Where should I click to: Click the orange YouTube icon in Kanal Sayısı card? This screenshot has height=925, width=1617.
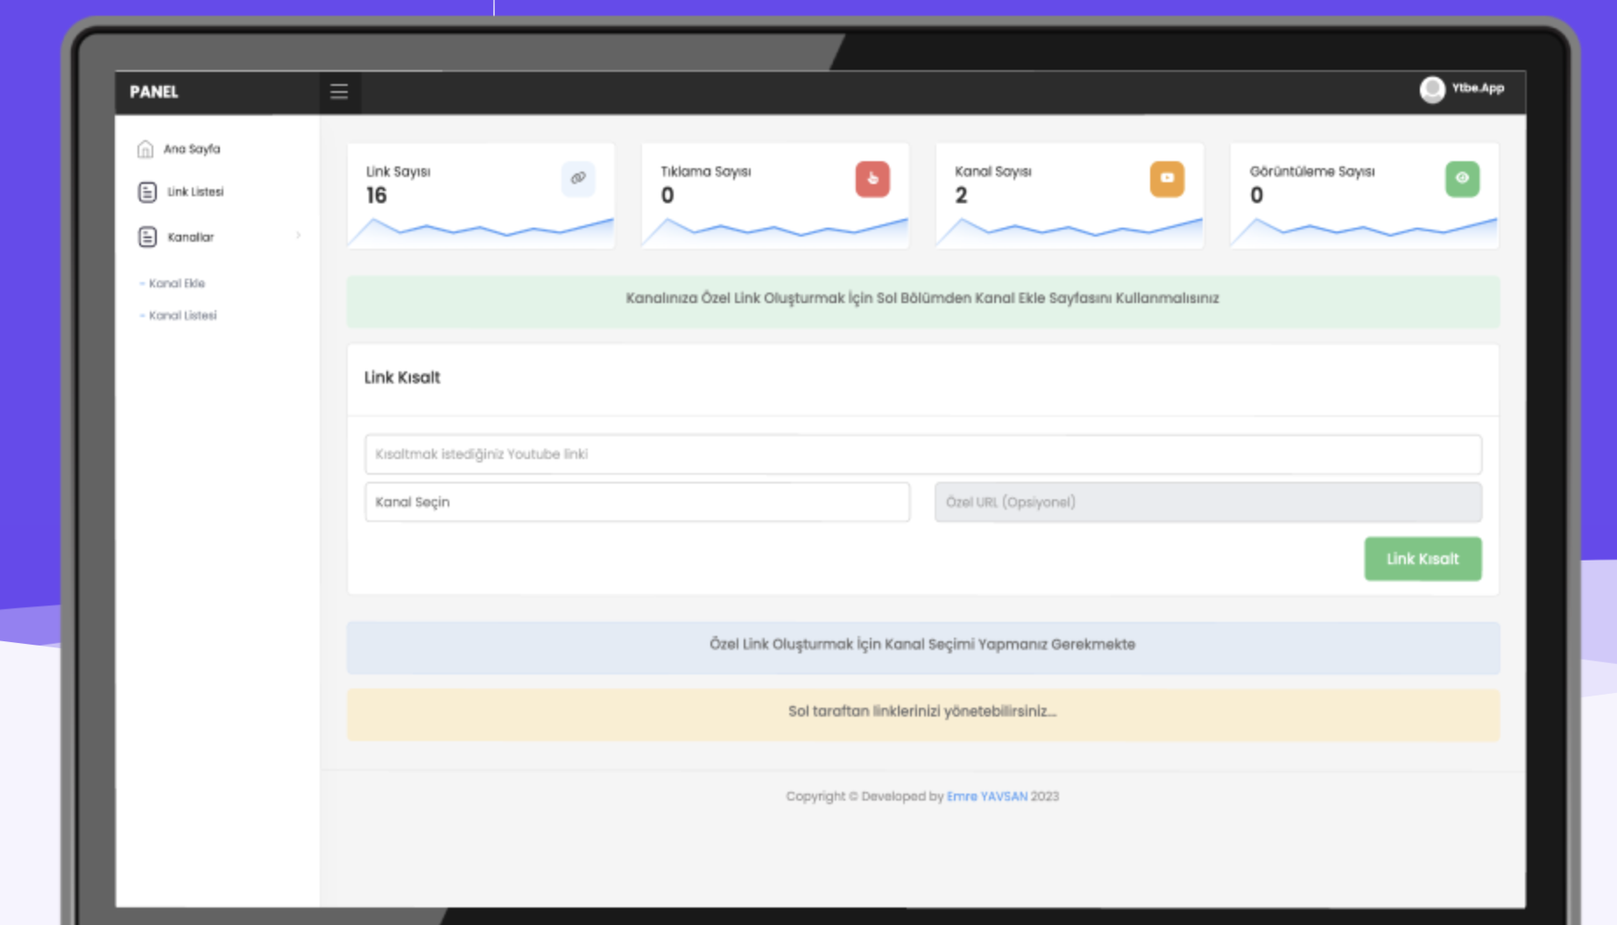tap(1167, 179)
